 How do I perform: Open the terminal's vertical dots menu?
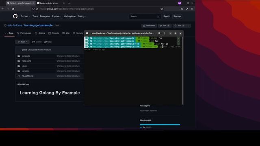(165, 33)
